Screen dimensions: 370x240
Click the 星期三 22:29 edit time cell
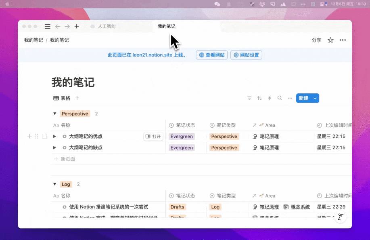coord(331,207)
